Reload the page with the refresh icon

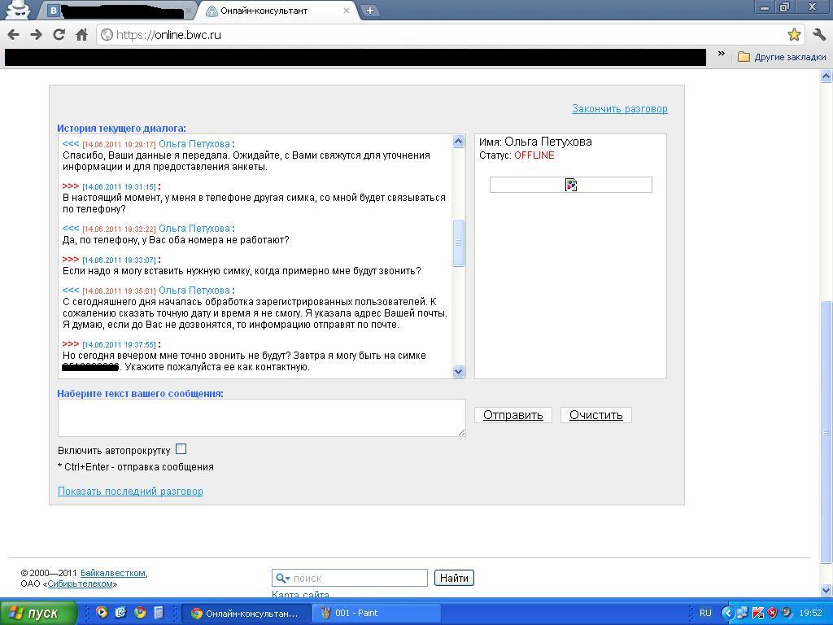(x=59, y=34)
